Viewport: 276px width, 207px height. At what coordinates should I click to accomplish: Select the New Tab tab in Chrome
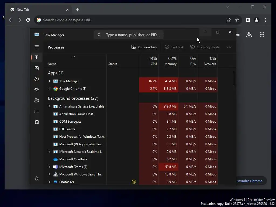coord(39,10)
